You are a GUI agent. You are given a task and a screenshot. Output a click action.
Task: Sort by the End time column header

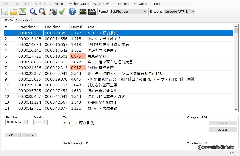pyautogui.click(x=57, y=27)
